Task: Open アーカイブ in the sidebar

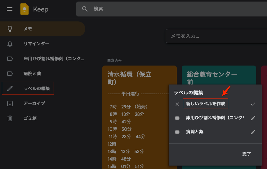Action: click(34, 103)
